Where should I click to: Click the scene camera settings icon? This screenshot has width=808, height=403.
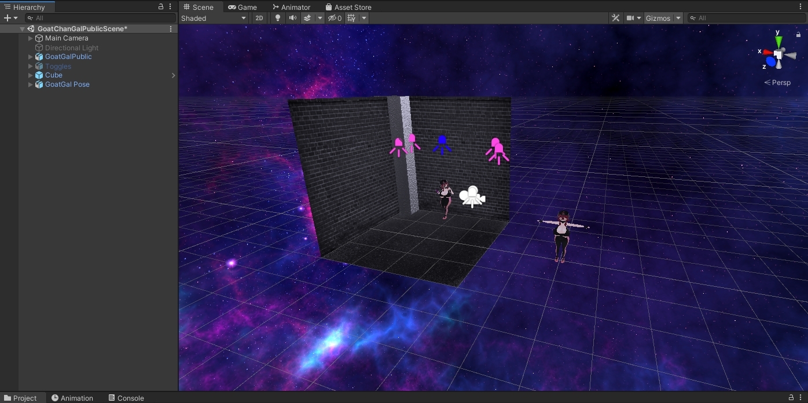(x=630, y=18)
